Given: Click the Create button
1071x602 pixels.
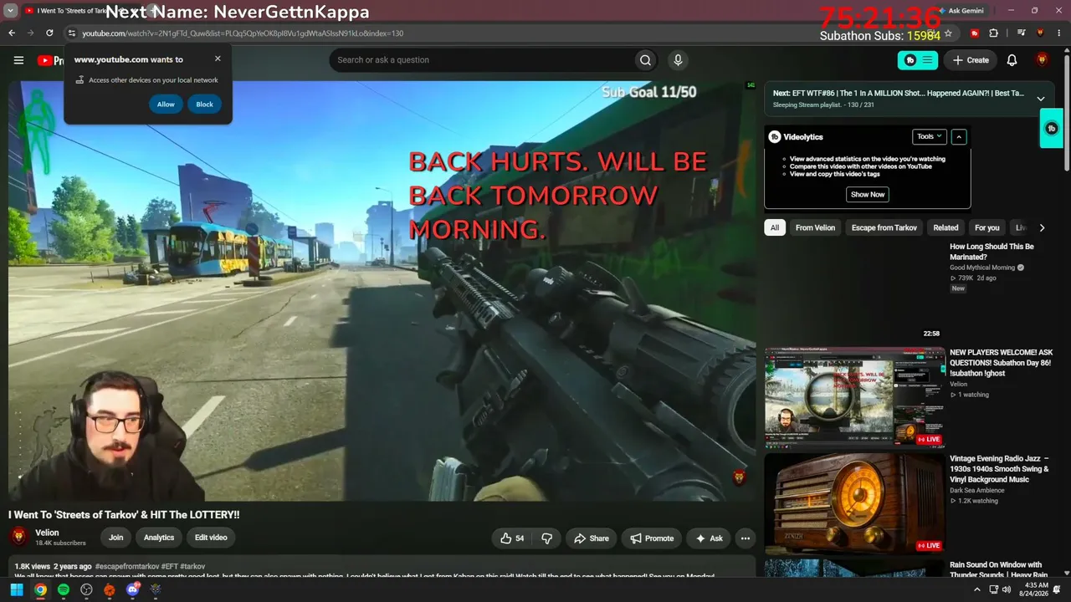Looking at the screenshot, I should [x=970, y=60].
